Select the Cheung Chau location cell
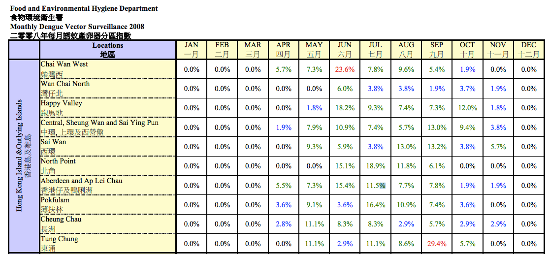Image resolution: width=549 pixels, height=254 pixels. coord(108,224)
